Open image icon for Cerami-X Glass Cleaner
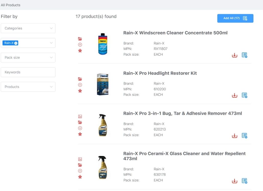This screenshot has width=263, height=191. [x=80, y=159]
